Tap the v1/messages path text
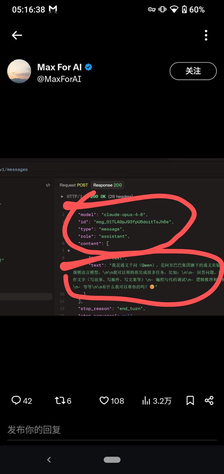This screenshot has height=474, width=224. [x=14, y=169]
